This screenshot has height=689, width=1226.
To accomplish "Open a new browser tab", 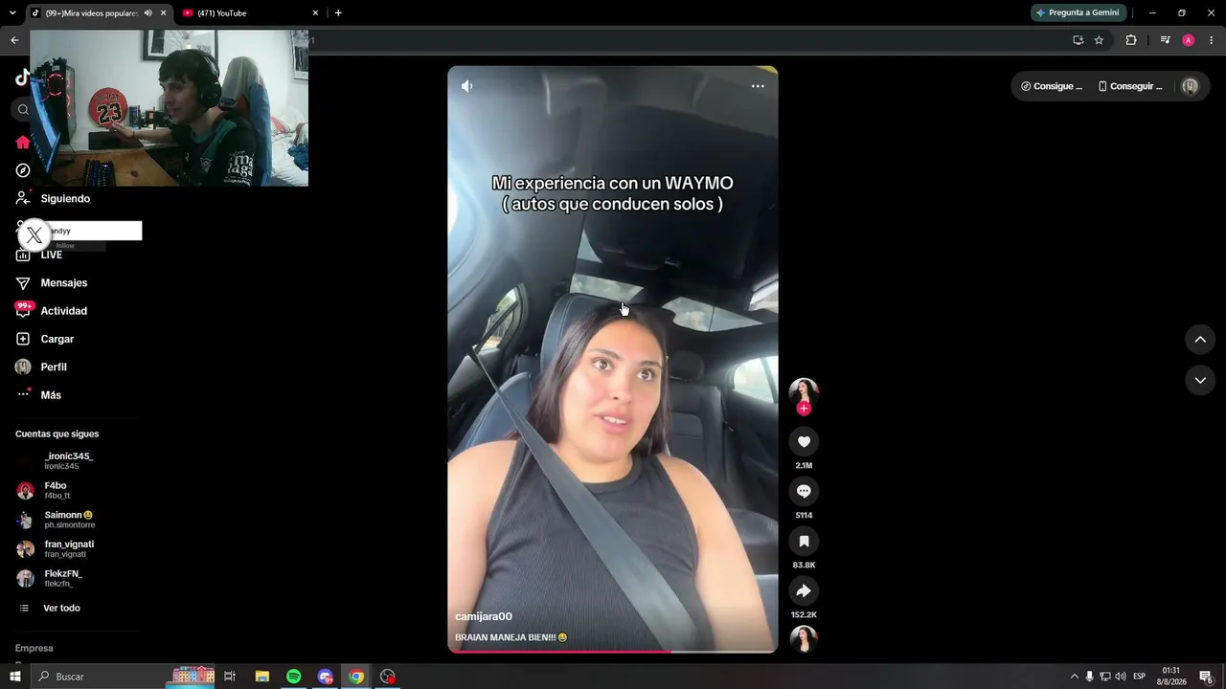I will pyautogui.click(x=338, y=13).
